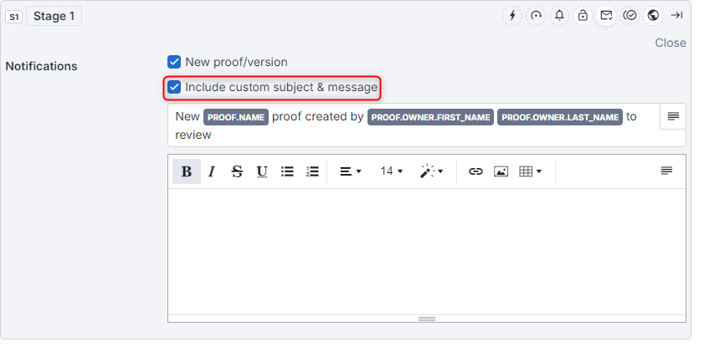
Task: Open placeholder list icon in message toolbar
Action: pos(666,171)
